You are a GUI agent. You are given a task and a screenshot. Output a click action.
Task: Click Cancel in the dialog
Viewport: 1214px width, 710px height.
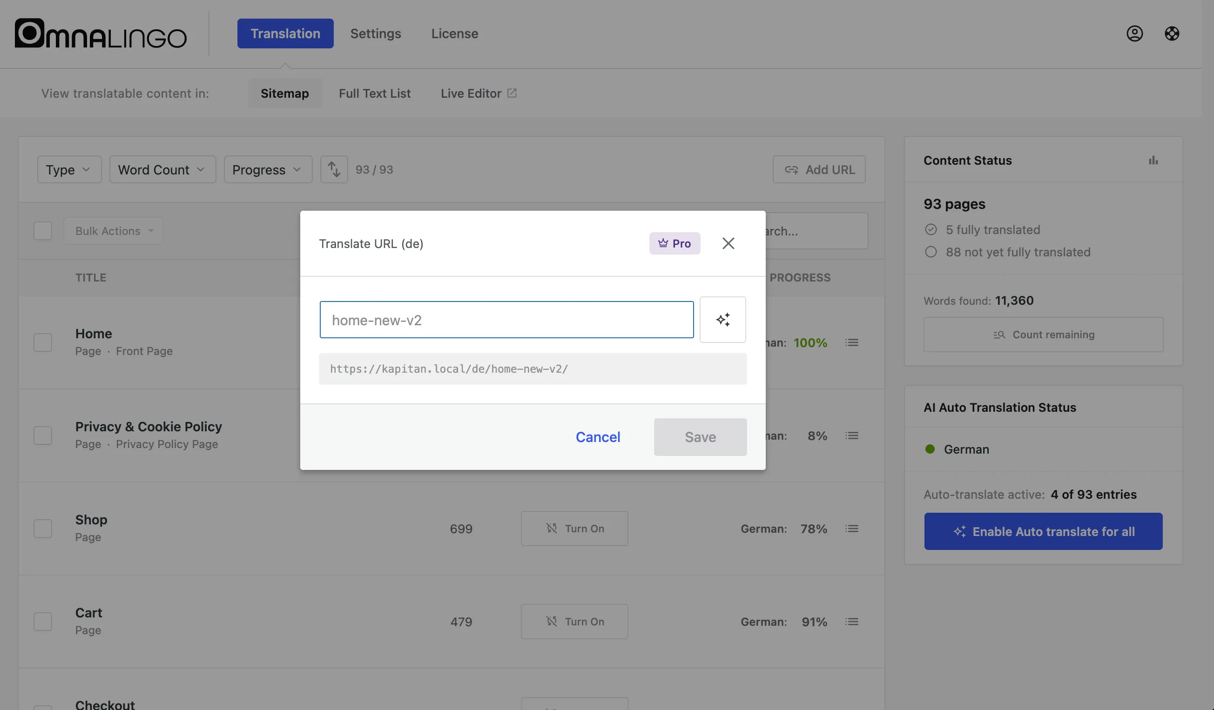point(597,437)
